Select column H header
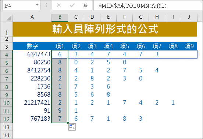This screenshot has height=139, width=203. (157, 17)
